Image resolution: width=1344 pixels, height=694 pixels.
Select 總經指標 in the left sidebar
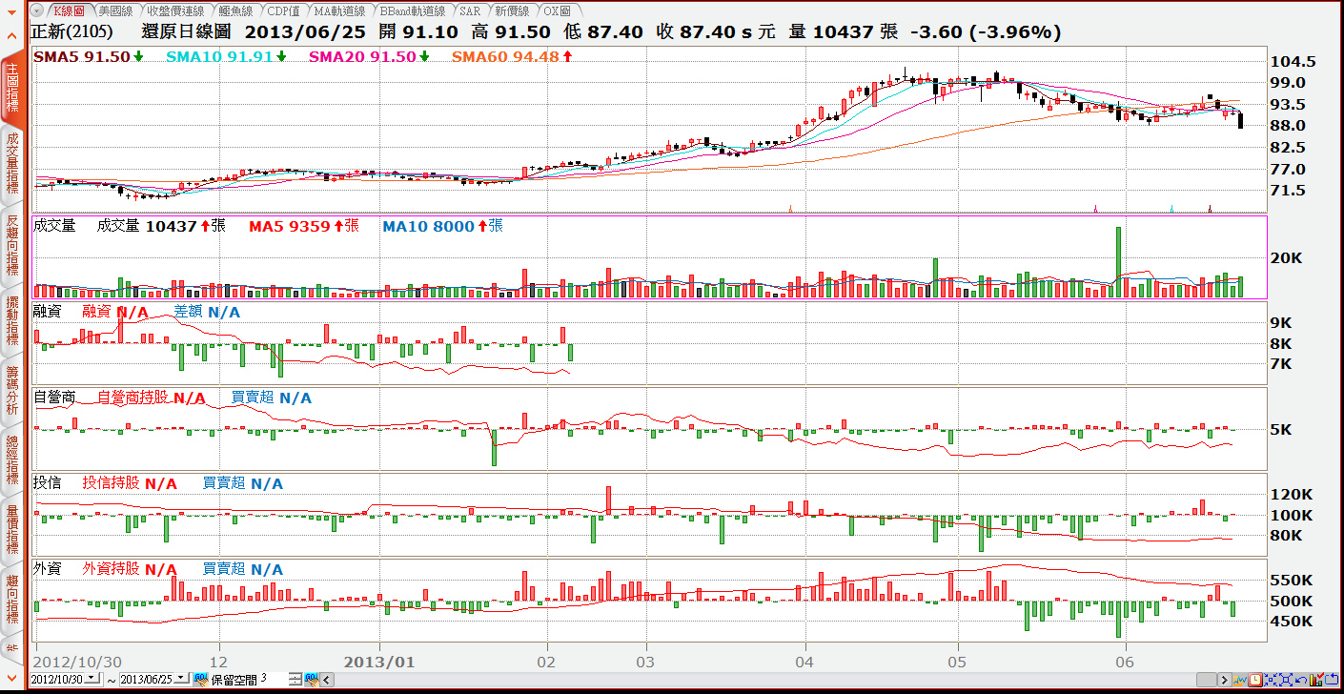click(11, 459)
